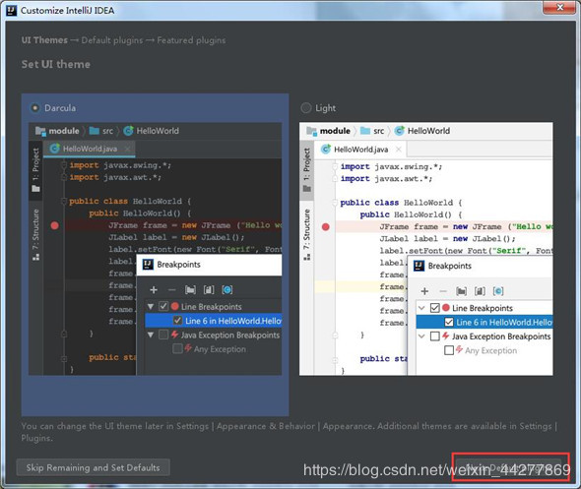Click Breakpoints dialog icon in Light preview
581x489 pixels.
click(x=420, y=266)
